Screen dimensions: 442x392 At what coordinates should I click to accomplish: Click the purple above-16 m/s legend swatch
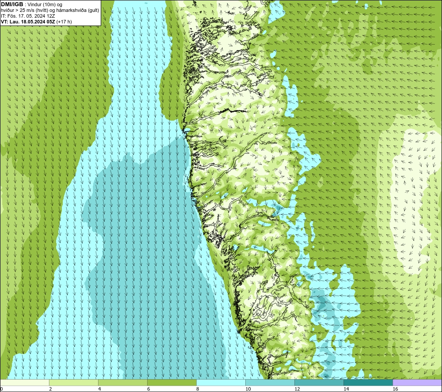point(417,383)
